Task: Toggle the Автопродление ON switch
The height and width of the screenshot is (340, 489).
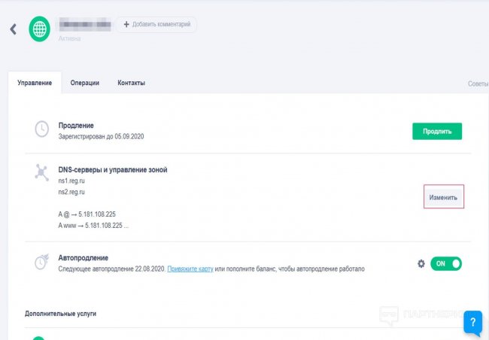Action: coord(445,264)
